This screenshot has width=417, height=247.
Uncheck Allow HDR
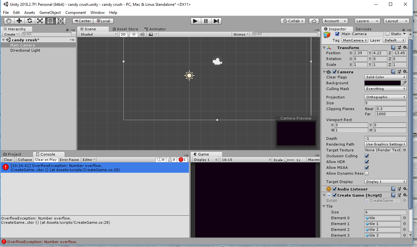(x=367, y=162)
